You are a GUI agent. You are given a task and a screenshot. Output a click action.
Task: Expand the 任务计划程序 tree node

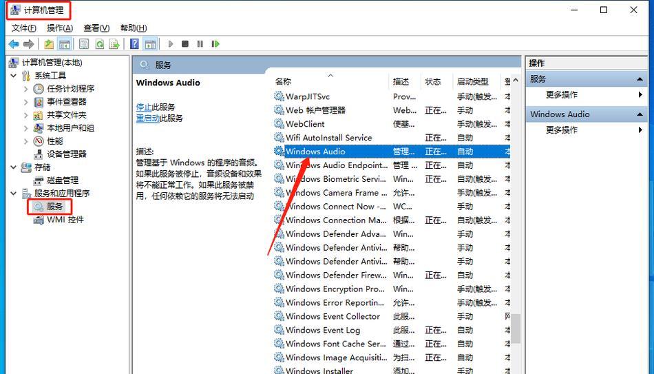(x=26, y=89)
